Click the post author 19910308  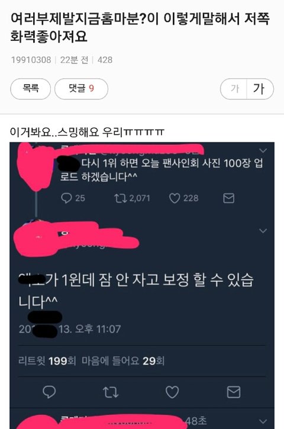click(x=31, y=60)
